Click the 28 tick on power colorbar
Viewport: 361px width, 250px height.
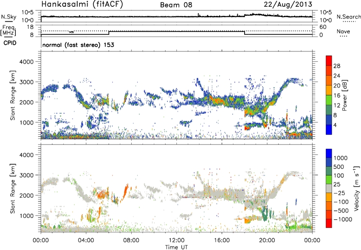coord(337,66)
